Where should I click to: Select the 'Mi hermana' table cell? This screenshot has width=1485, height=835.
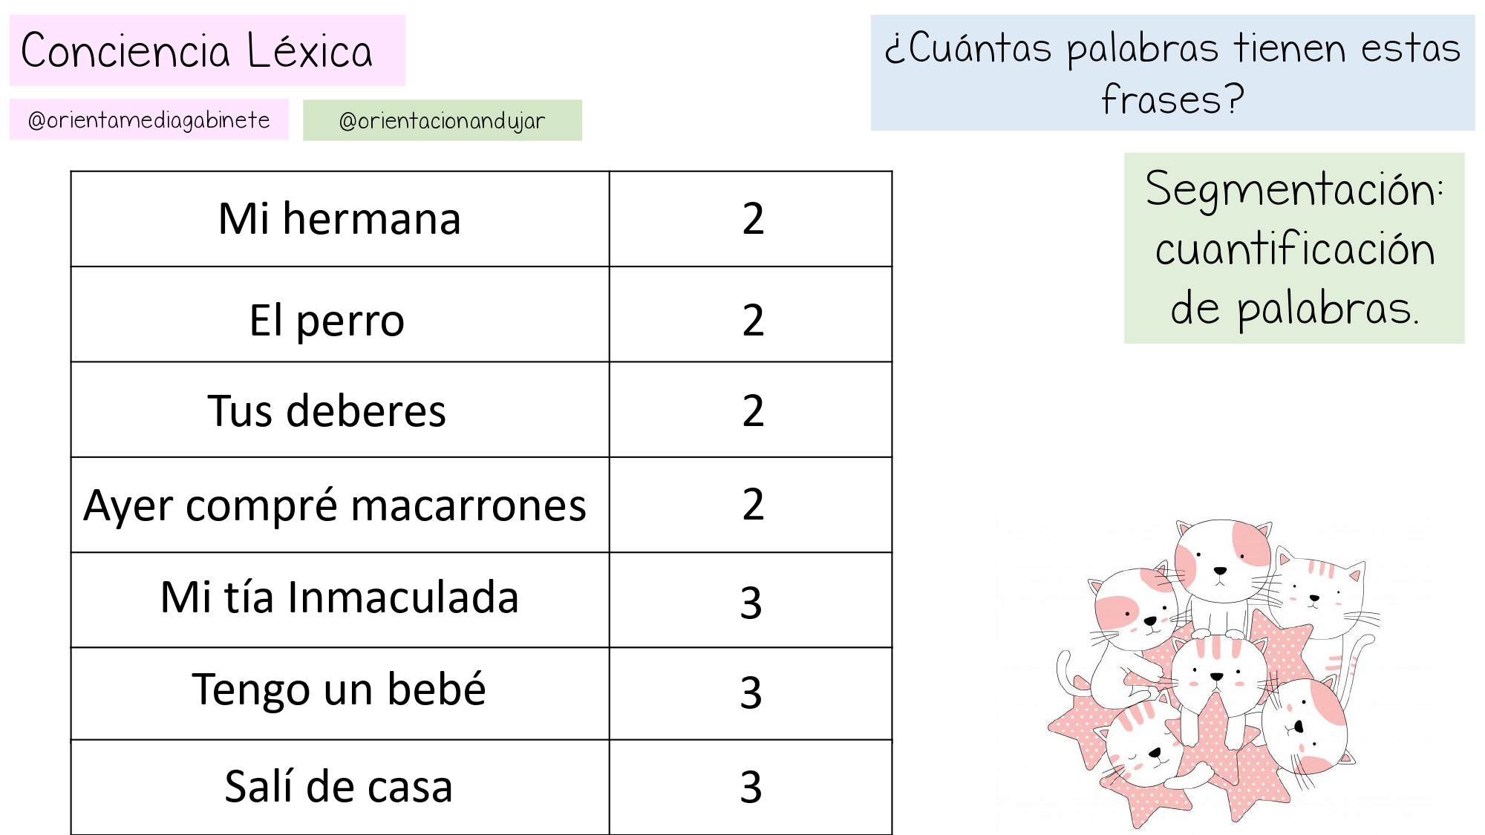[339, 219]
